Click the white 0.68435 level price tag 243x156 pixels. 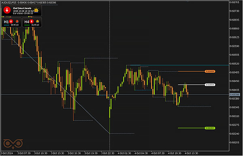210,85
